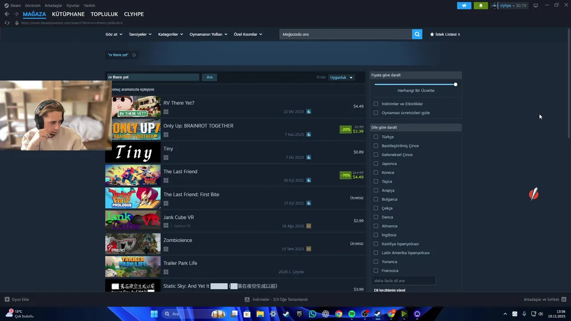Click Dil tercihlerini yönet link
This screenshot has height=321, width=571.
coord(389,290)
